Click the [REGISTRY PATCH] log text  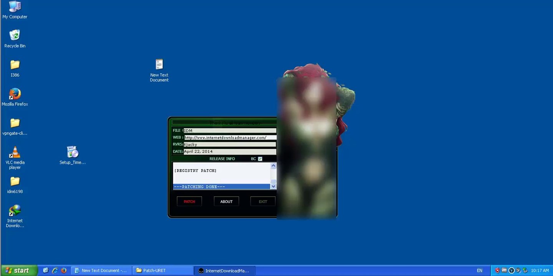[x=195, y=171]
